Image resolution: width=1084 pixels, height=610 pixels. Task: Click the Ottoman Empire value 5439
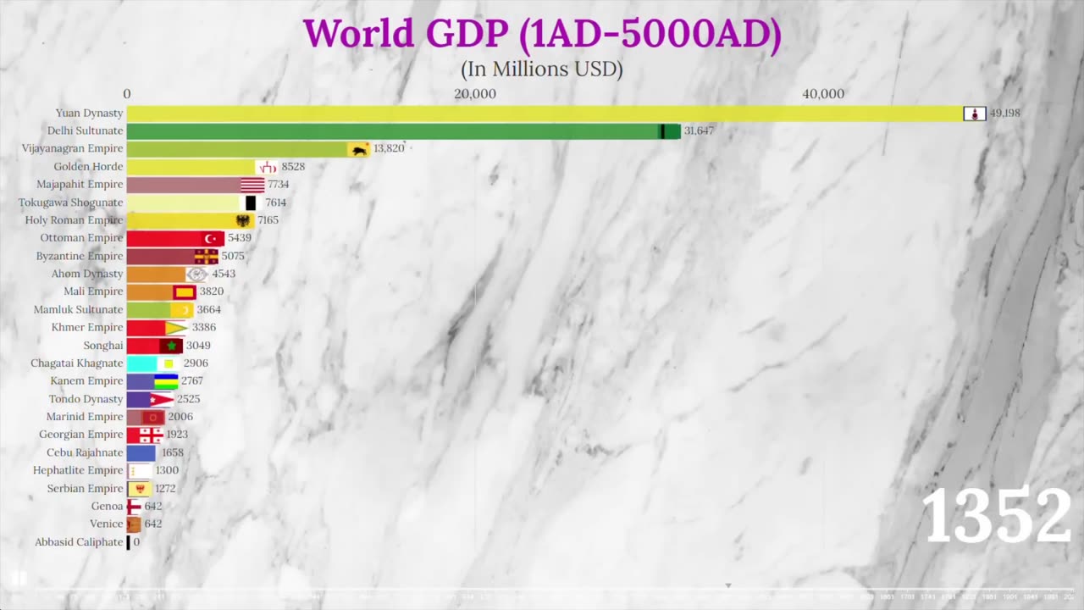point(240,238)
